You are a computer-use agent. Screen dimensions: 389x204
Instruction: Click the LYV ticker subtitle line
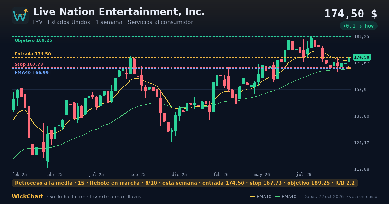[x=113, y=22]
